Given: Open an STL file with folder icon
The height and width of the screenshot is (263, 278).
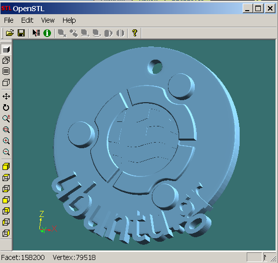Looking at the screenshot, I should pos(10,33).
